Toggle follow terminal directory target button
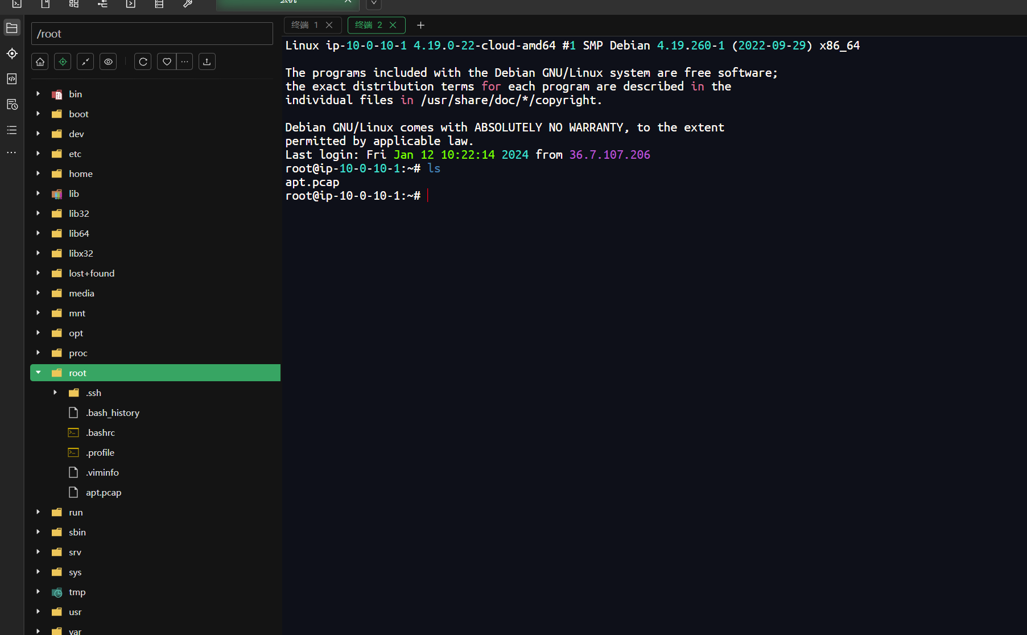Screen dimensions: 1027x635 63,61
